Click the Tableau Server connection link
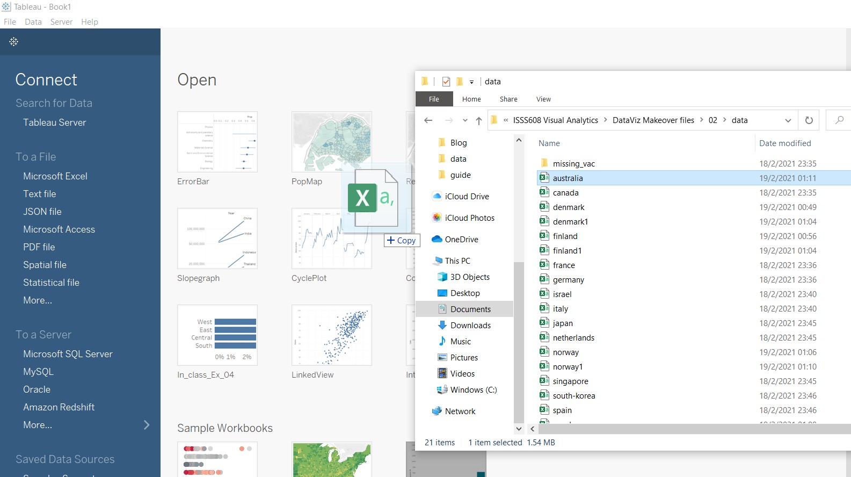This screenshot has width=851, height=477. 54,122
